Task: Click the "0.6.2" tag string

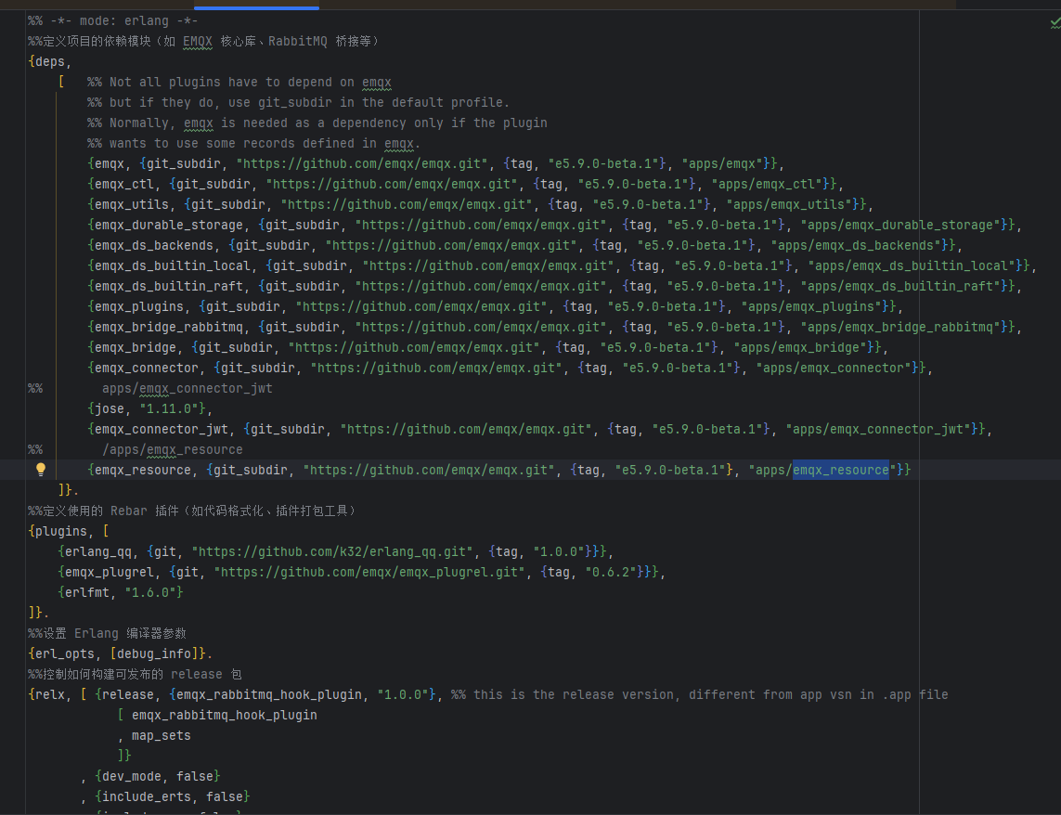Action: (x=611, y=572)
